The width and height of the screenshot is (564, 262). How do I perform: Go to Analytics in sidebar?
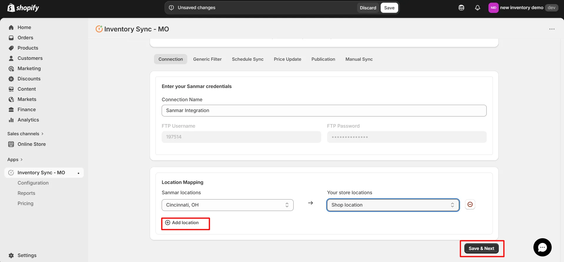28,120
